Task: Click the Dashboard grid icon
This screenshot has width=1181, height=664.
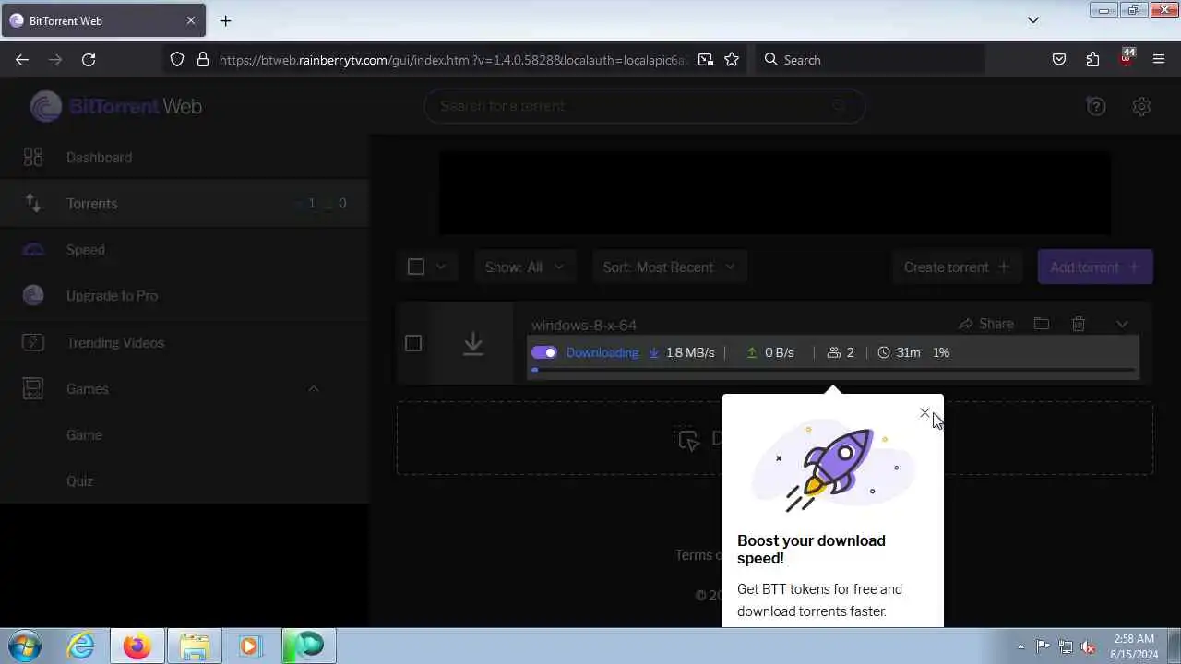Action: [33, 158]
